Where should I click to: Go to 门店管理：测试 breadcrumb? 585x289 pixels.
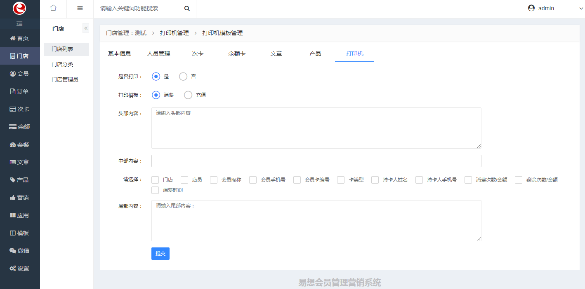click(x=126, y=33)
